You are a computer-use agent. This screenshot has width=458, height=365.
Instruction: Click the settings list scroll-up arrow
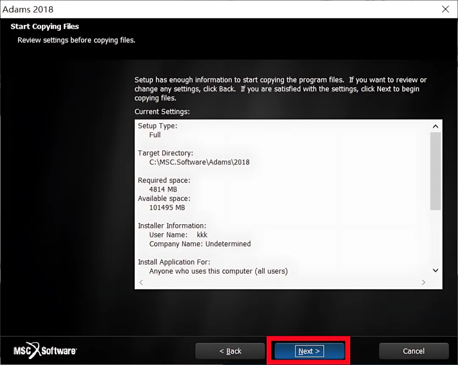(436, 126)
